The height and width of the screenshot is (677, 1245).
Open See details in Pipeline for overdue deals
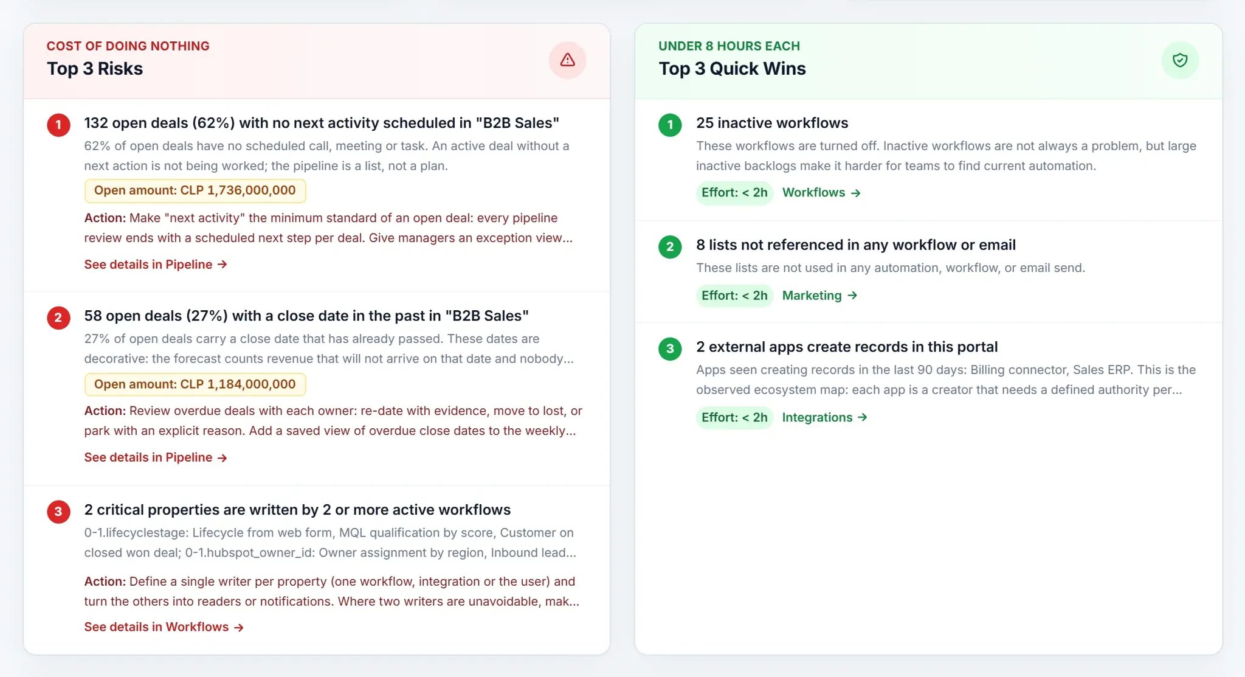(156, 457)
